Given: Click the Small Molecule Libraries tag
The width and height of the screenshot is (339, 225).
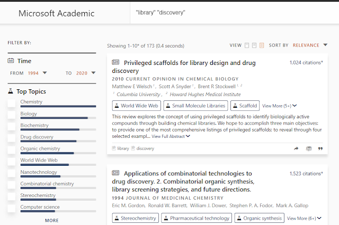Looking at the screenshot, I should [195, 106].
